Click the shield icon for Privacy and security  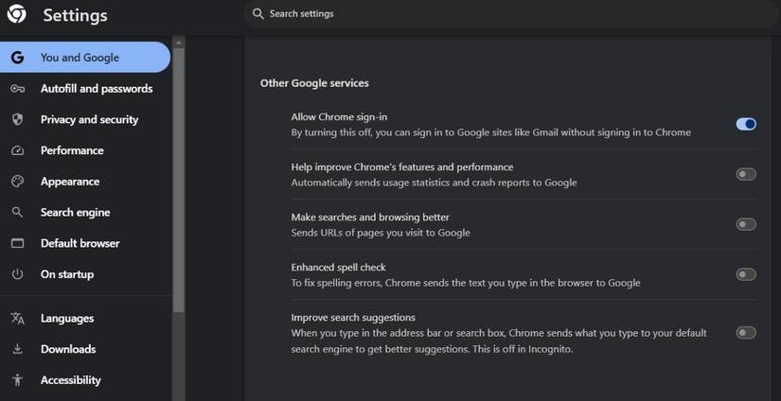point(17,120)
